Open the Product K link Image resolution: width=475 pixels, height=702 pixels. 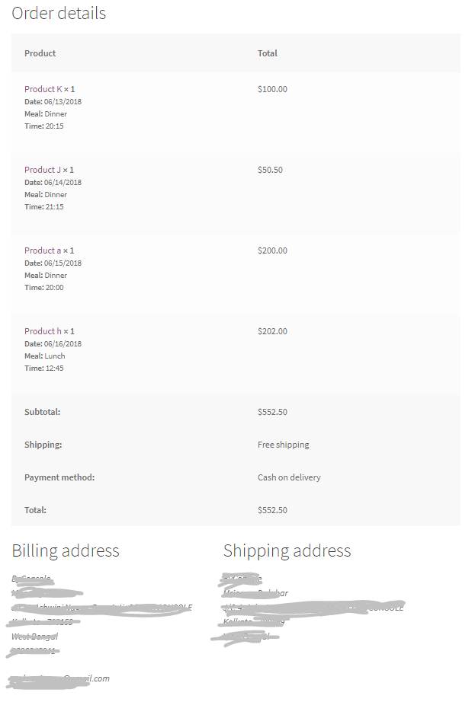43,89
